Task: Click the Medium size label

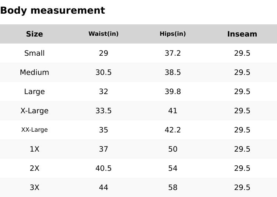Action: [34, 72]
